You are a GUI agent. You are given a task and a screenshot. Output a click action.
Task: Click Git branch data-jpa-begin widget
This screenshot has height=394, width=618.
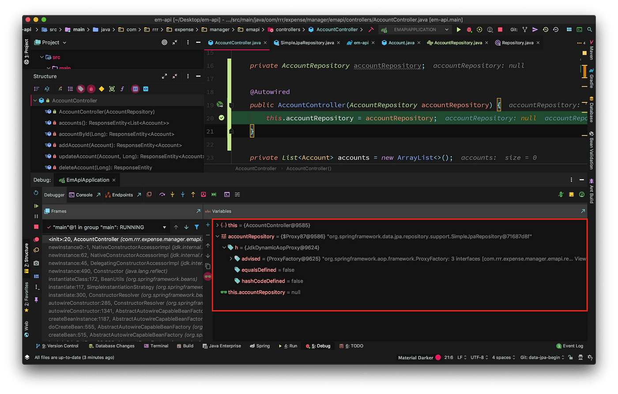542,357
